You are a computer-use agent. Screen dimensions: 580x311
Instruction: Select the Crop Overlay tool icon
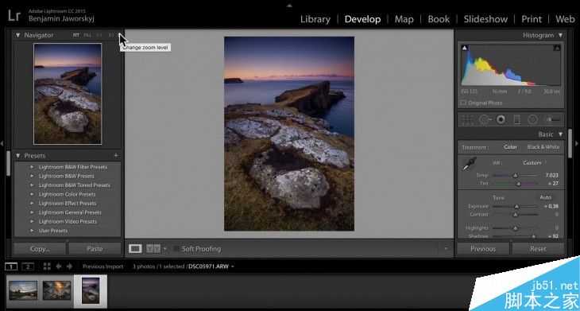point(467,119)
